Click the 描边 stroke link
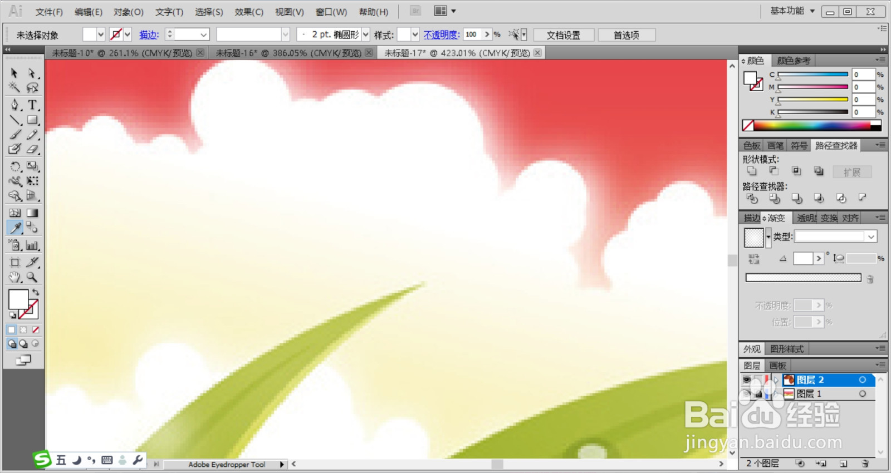Viewport: 891px width, 473px height. [149, 35]
